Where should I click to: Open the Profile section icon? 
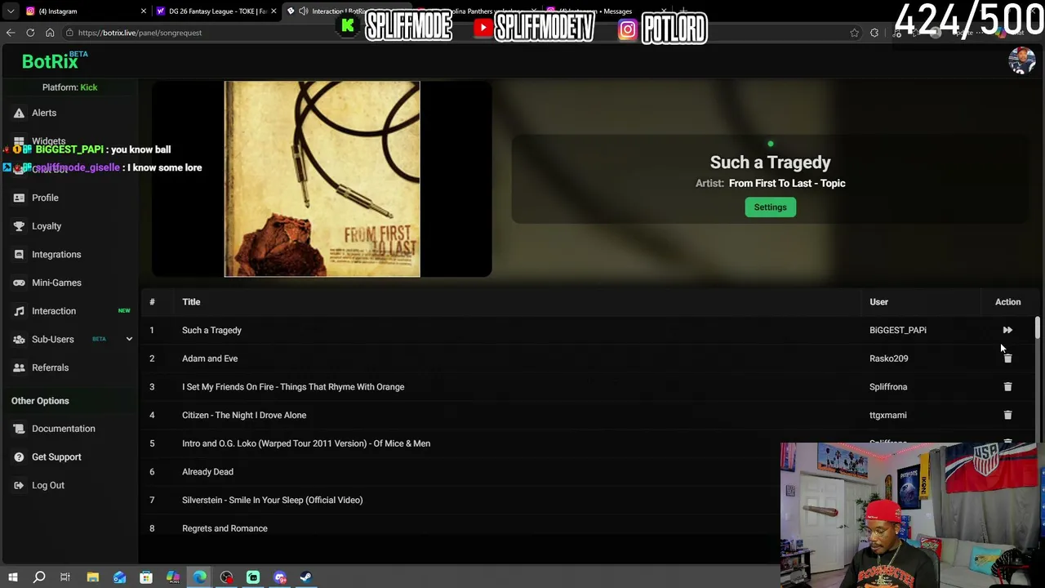point(19,198)
